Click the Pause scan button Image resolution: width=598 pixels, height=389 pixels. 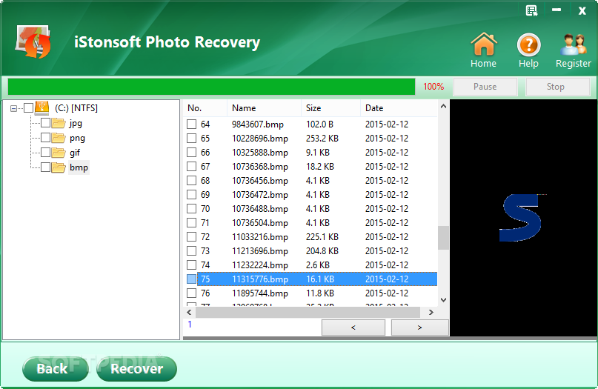pyautogui.click(x=485, y=87)
